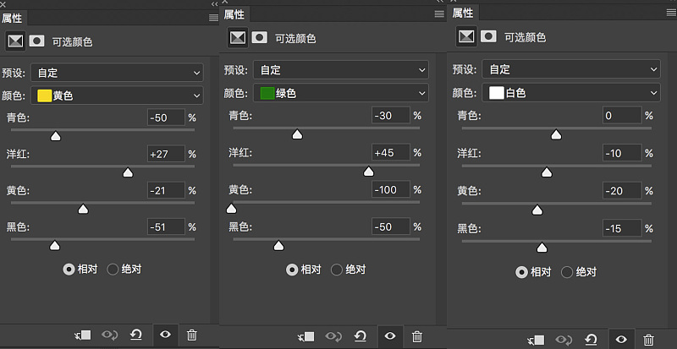
Task: Click 黑色 slider handle in the white panel
Action: pyautogui.click(x=542, y=248)
